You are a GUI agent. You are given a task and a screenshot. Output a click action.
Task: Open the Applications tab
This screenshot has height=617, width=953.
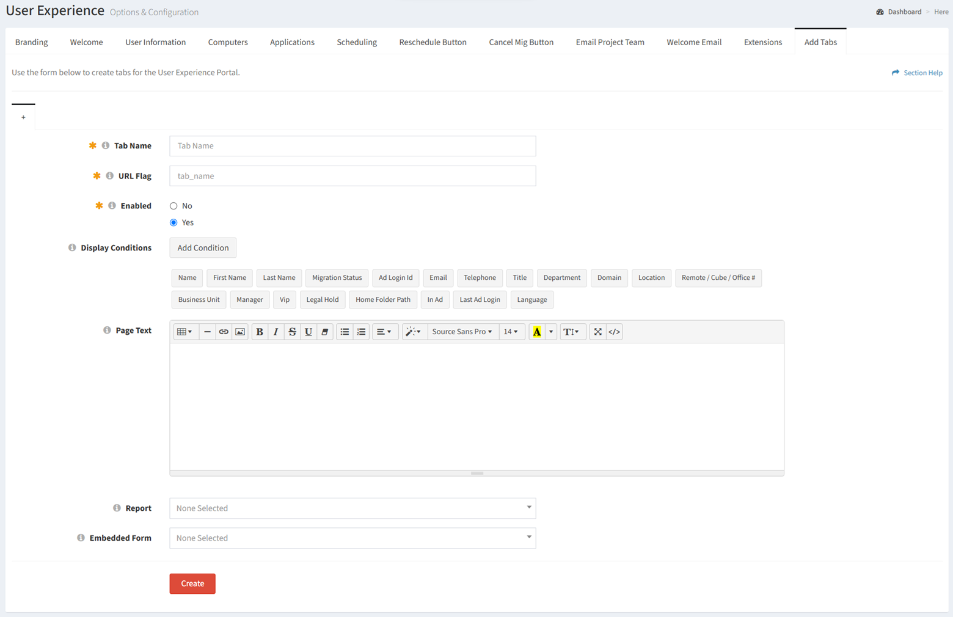coord(292,42)
